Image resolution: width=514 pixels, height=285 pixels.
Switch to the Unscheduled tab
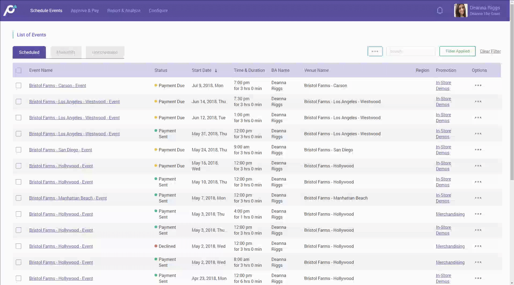105,52
